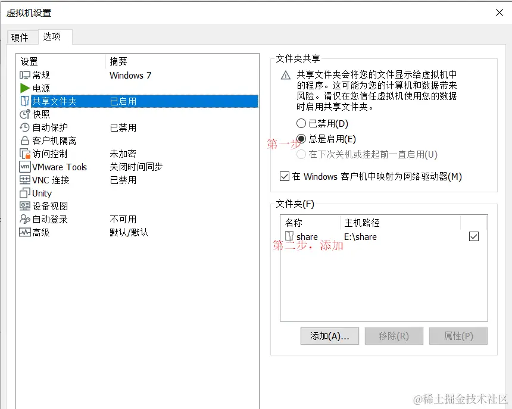Viewport: 512px width, 409px height.
Task: Select the Unity row label
Action: pyautogui.click(x=42, y=193)
